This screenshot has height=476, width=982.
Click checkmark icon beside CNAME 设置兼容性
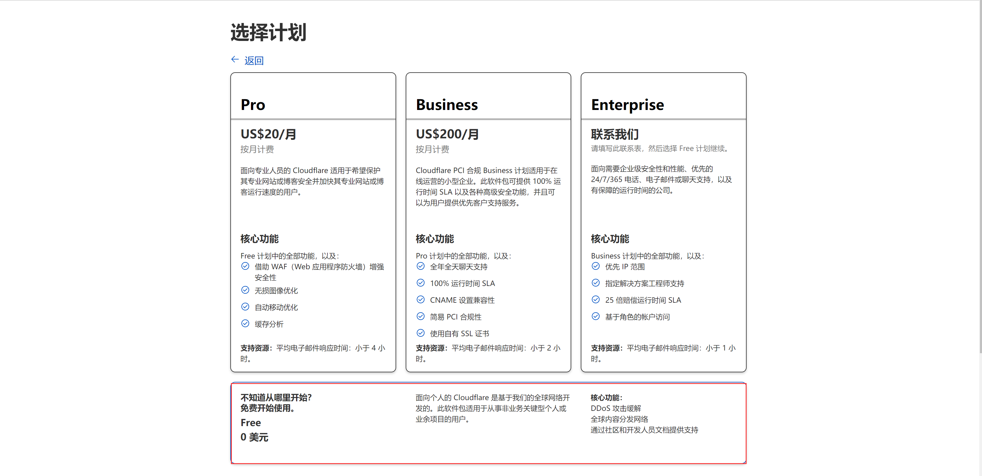click(x=420, y=299)
